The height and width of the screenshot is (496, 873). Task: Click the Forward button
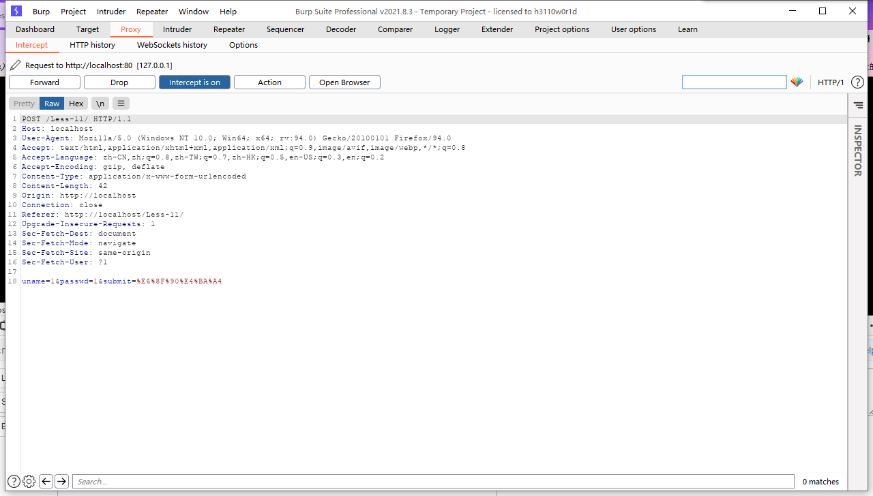pos(44,82)
